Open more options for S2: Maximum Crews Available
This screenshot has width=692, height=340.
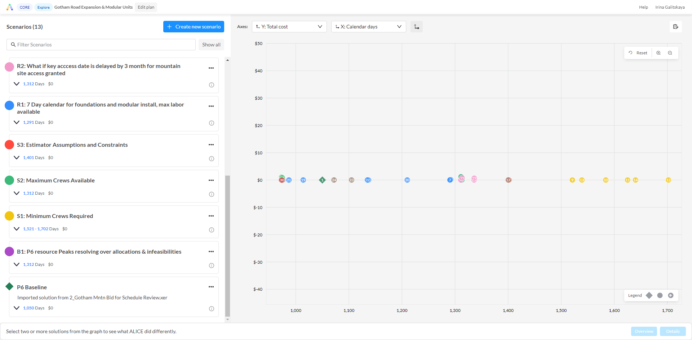(x=211, y=180)
